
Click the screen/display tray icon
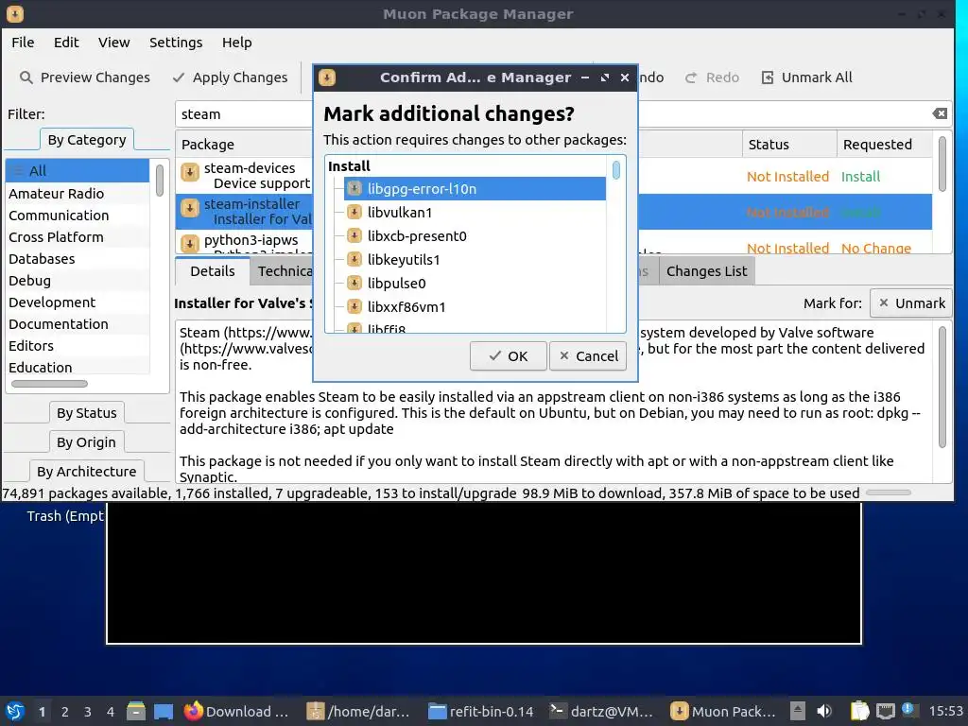point(885,711)
